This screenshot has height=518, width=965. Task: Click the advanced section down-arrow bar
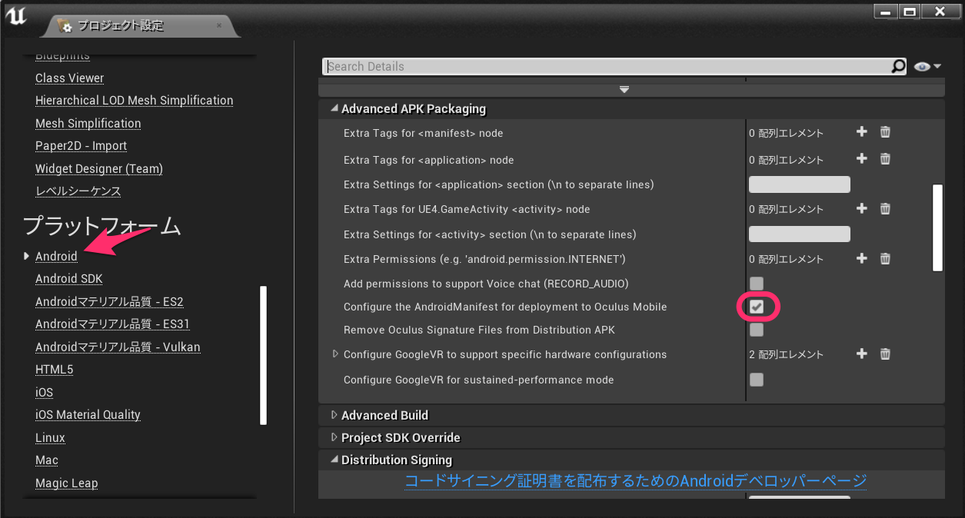(624, 90)
